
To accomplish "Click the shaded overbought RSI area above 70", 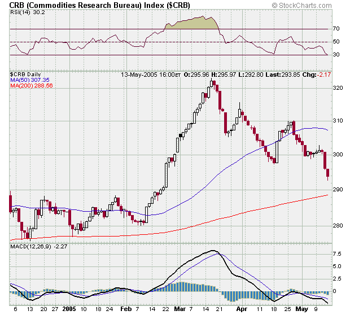I will tap(192, 24).
